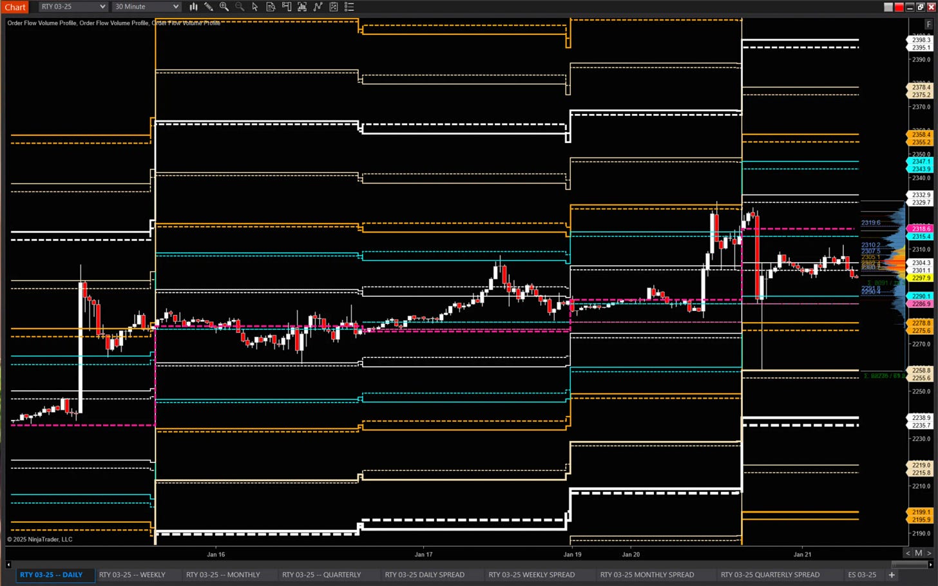Viewport: 938px width, 586px height.
Task: Open the Data Series dialog icon
Action: tap(302, 6)
